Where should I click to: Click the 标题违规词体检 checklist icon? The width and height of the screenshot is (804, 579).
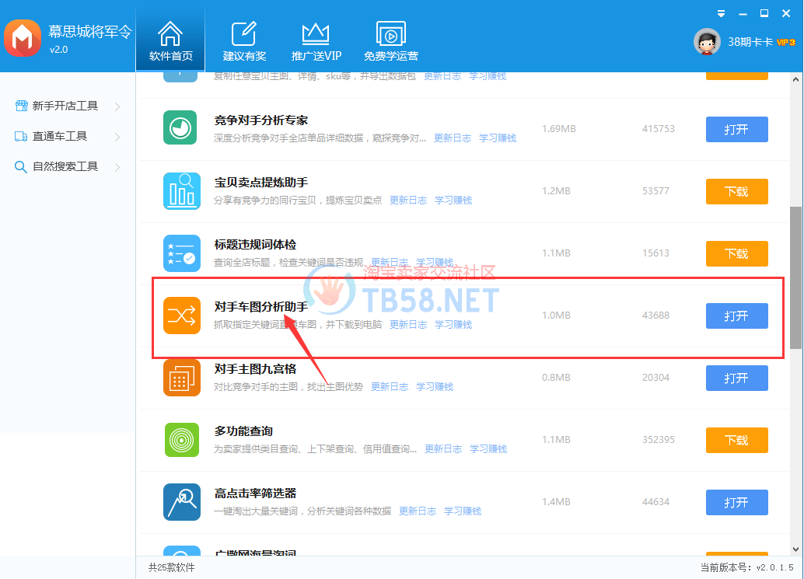180,253
